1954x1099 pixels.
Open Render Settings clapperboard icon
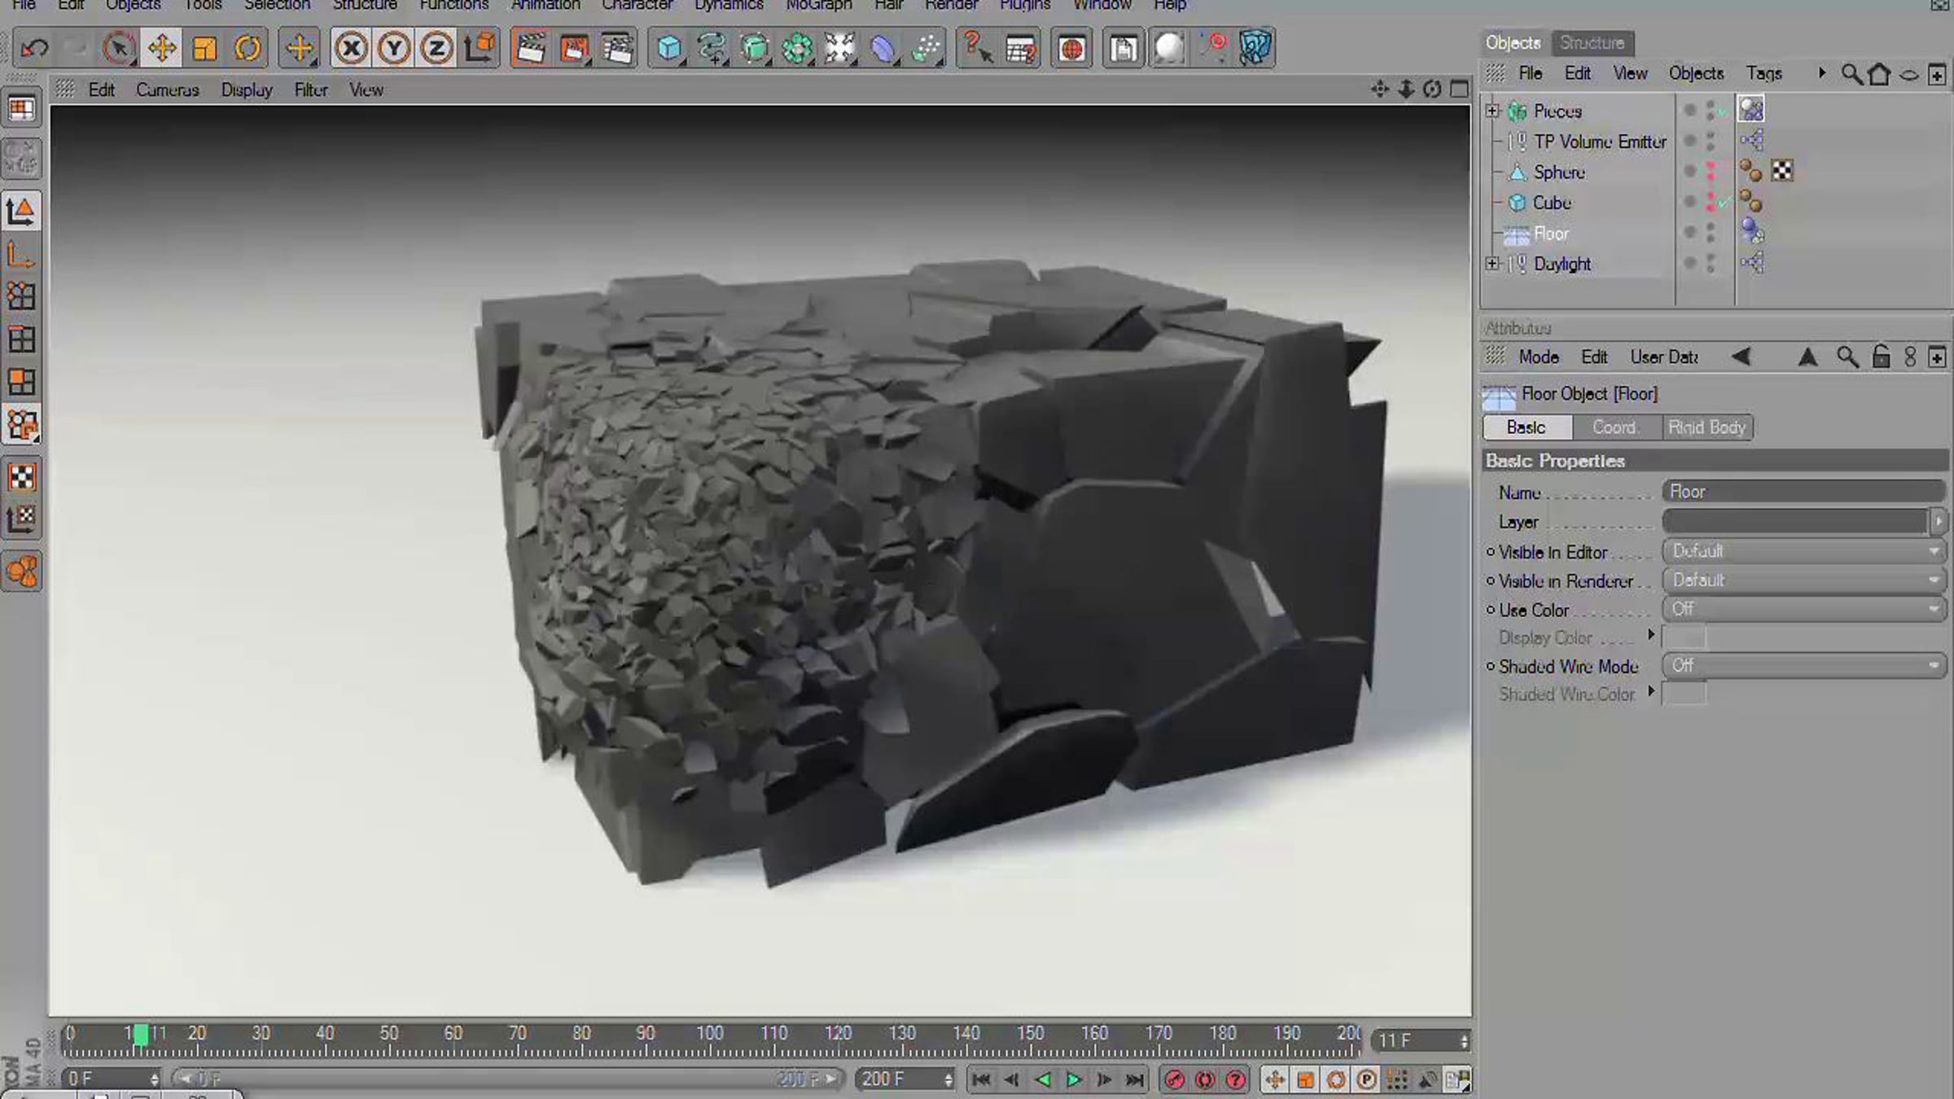pos(617,49)
